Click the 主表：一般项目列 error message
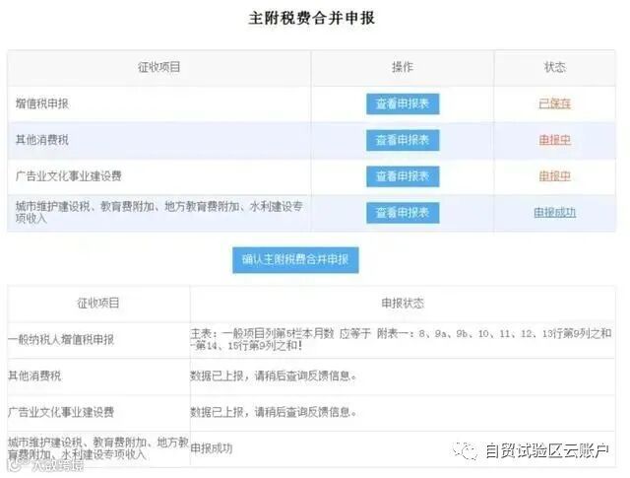Image resolution: width=630 pixels, height=478 pixels. click(x=401, y=339)
